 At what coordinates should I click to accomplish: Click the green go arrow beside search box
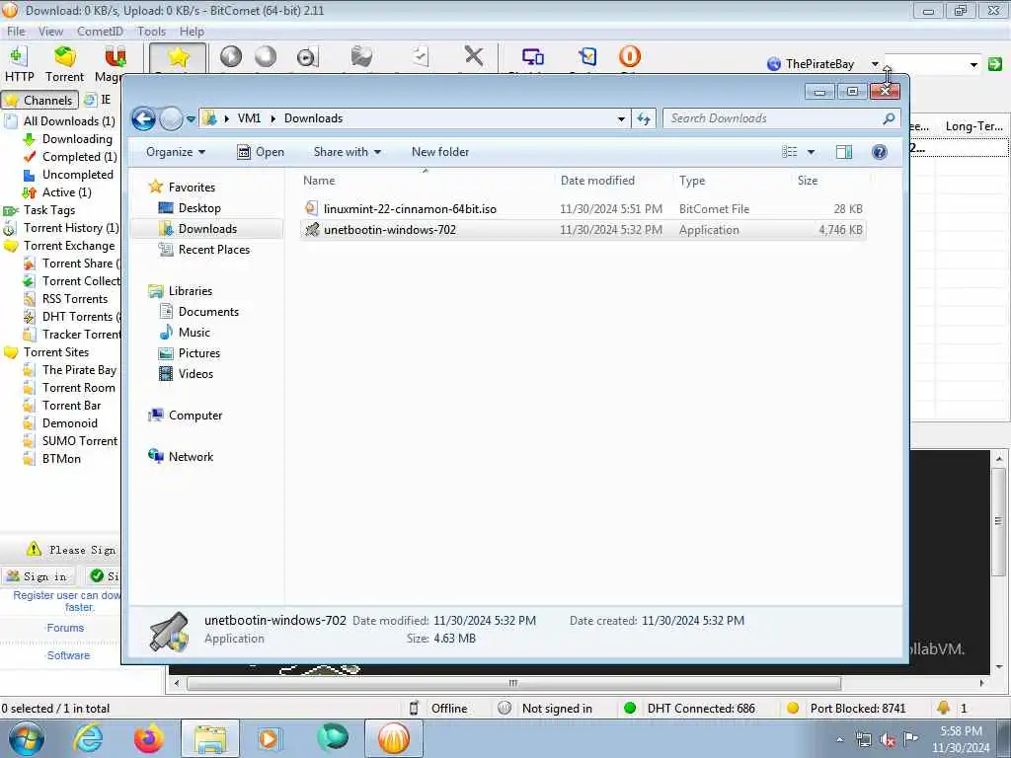(995, 64)
